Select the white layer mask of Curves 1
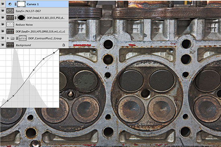This screenshot has height=147, width=221. (x=21, y=4)
